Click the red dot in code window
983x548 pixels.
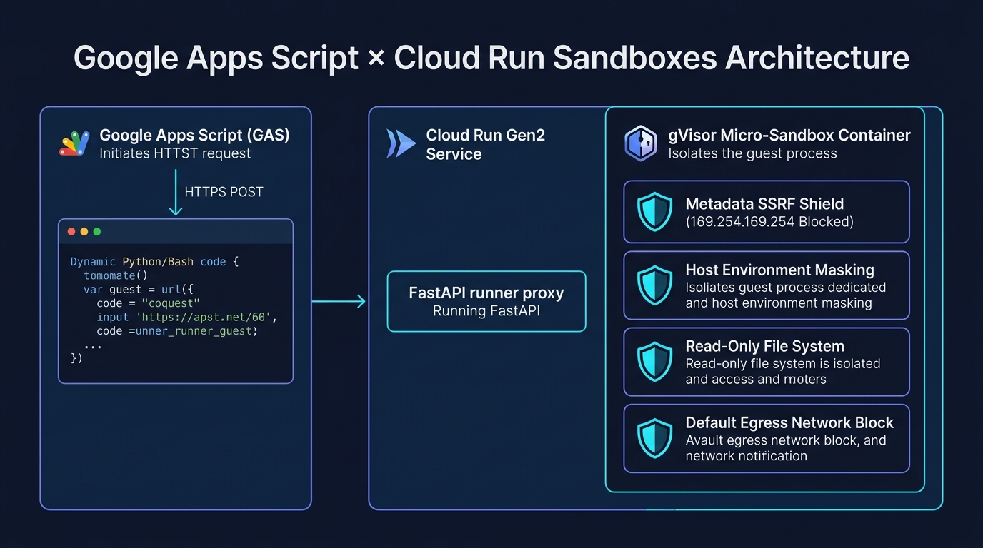(x=71, y=232)
